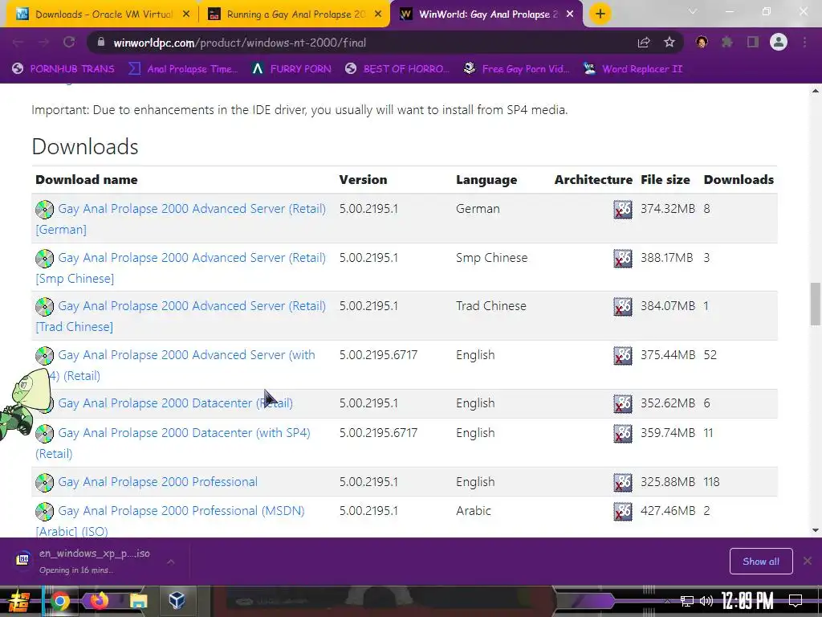Screen dimensions: 822x617
Task: Open the 2000 Professional English download link
Action: pyautogui.click(x=157, y=482)
